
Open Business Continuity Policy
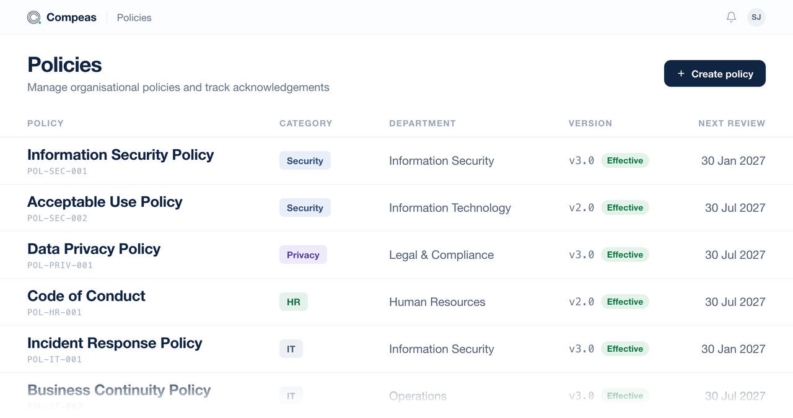[x=119, y=390]
